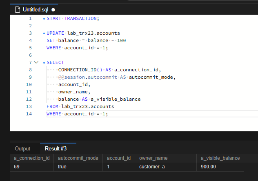Collapse the SELECT statement fold chevron
Viewport: 258px width, 181px height.
pyautogui.click(x=36, y=62)
